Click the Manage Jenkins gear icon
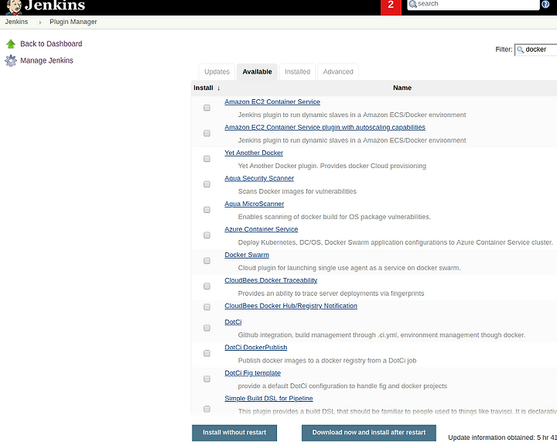557x446 pixels. coord(11,60)
